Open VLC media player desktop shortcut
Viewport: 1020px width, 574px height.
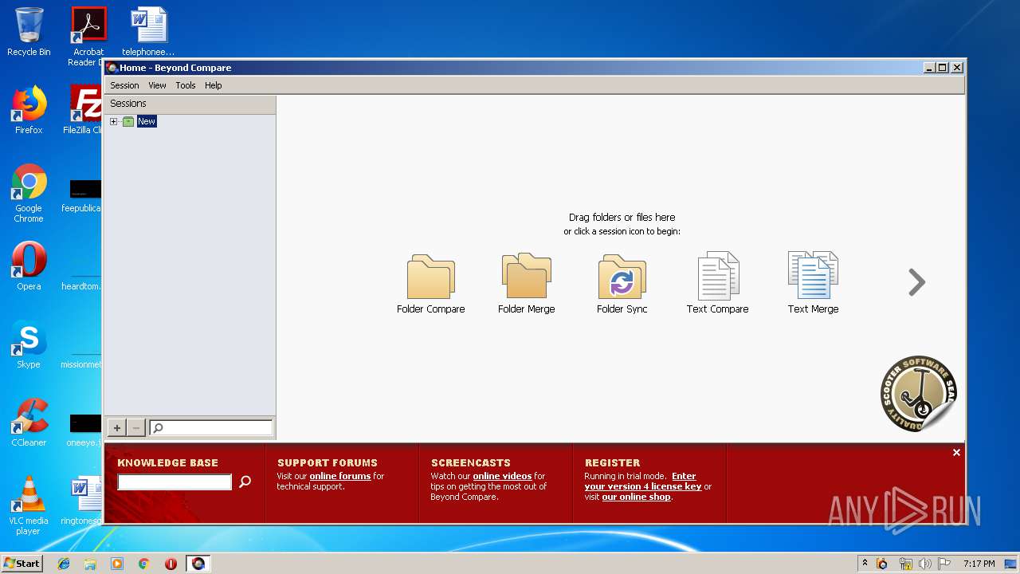(x=29, y=505)
